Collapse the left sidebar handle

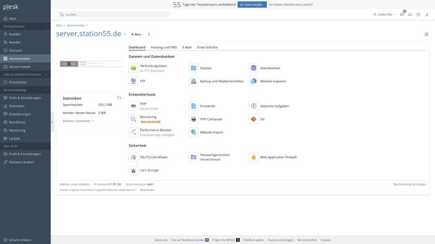(x=52, y=122)
